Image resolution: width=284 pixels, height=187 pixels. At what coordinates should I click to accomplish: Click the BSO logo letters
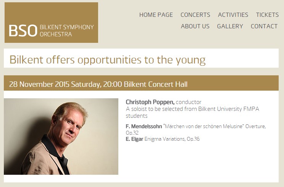pos(23,31)
